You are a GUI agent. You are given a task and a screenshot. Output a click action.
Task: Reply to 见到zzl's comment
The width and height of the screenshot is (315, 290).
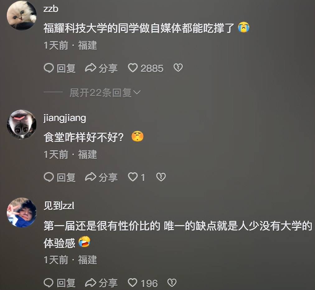click(60, 283)
